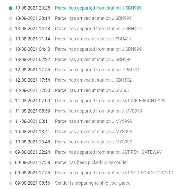Click the J&T PEN_GATEWAY departure status
Screen dimensions: 180x189
click(108, 152)
